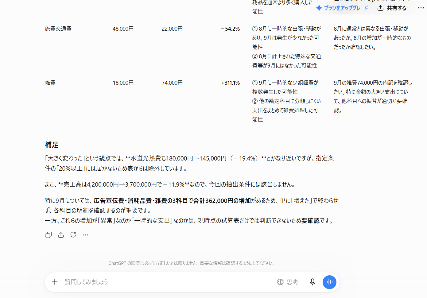
Task: Click プランをアップグレード button
Action: tap(342, 8)
